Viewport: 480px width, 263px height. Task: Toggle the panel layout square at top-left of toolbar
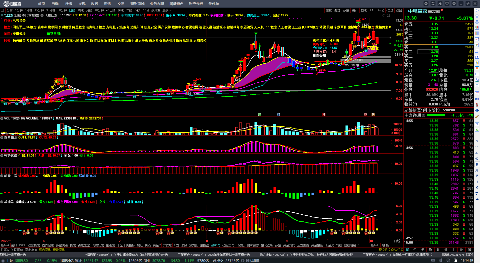pyautogui.click(x=2, y=10)
